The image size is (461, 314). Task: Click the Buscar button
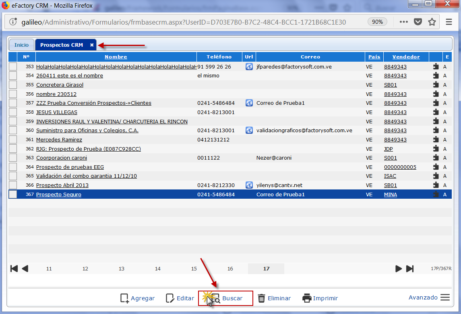[x=225, y=298]
